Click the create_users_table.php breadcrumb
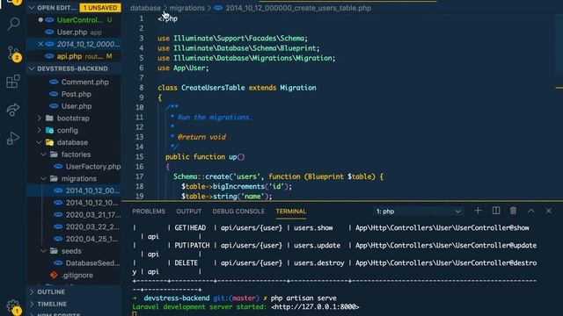This screenshot has height=316, width=563. point(298,8)
